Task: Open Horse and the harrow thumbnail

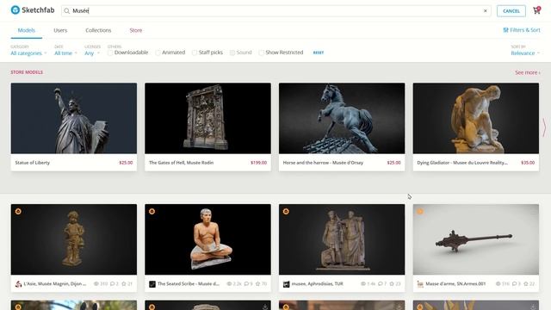Action: [342, 118]
